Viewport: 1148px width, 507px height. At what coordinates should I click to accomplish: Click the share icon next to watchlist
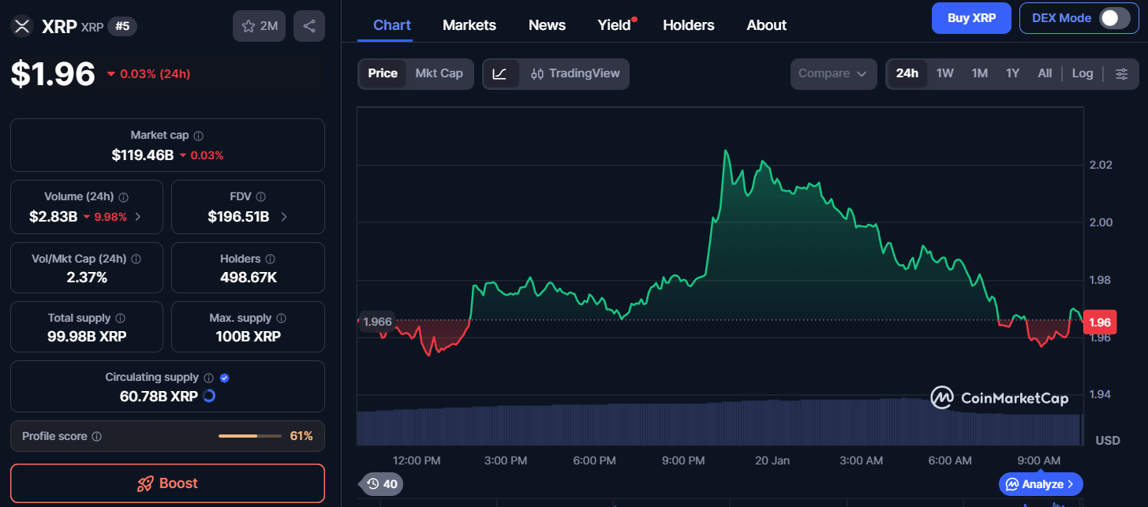click(x=309, y=26)
